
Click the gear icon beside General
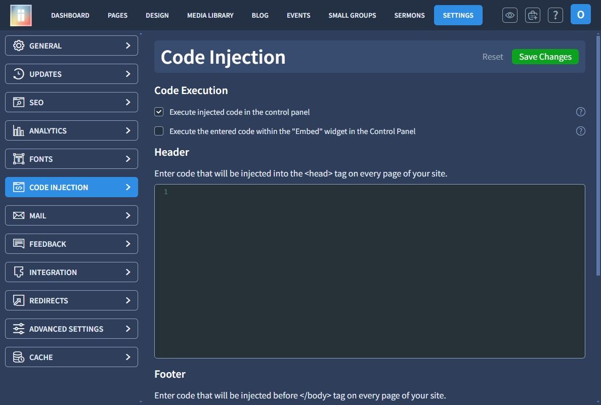18,46
